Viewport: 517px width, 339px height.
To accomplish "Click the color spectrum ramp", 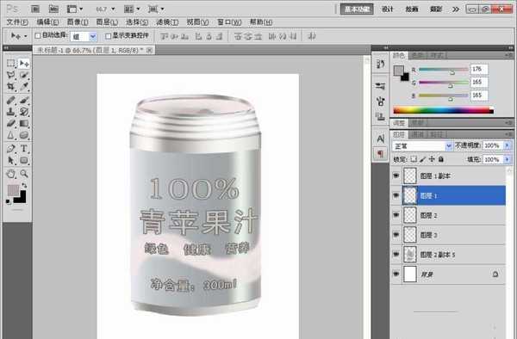I will (x=444, y=110).
